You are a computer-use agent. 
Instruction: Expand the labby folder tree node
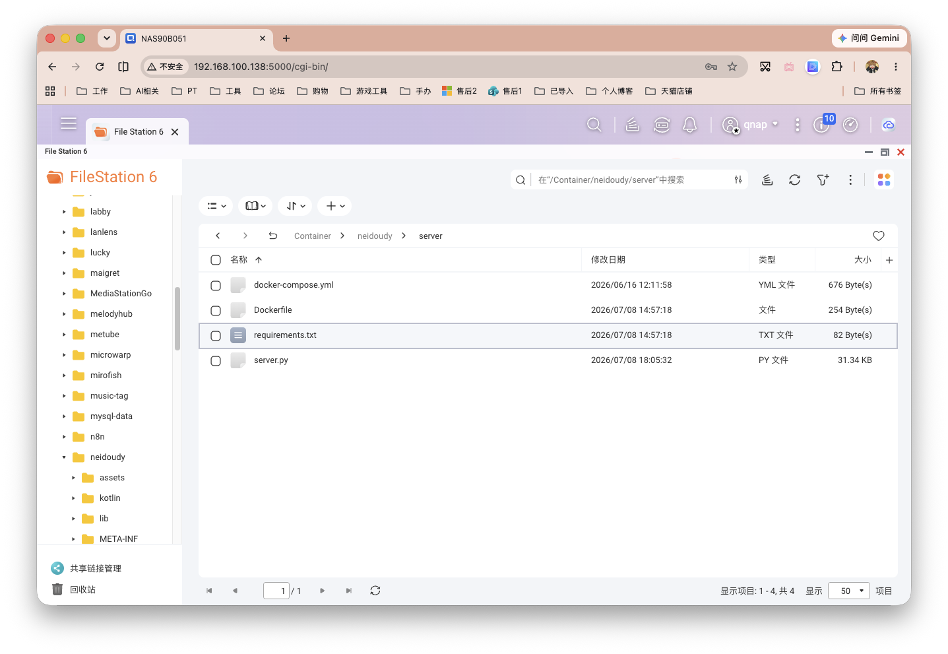click(64, 212)
